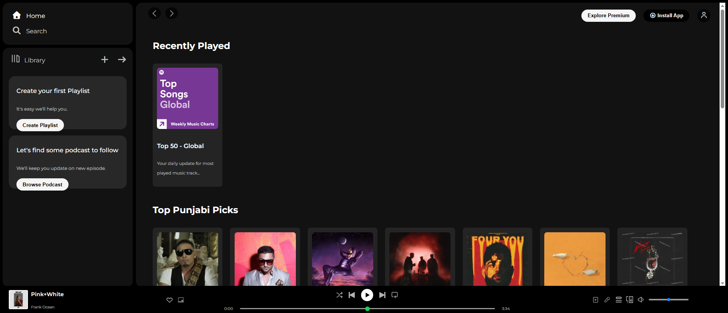
Task: Toggle repeat mode
Action: [395, 295]
